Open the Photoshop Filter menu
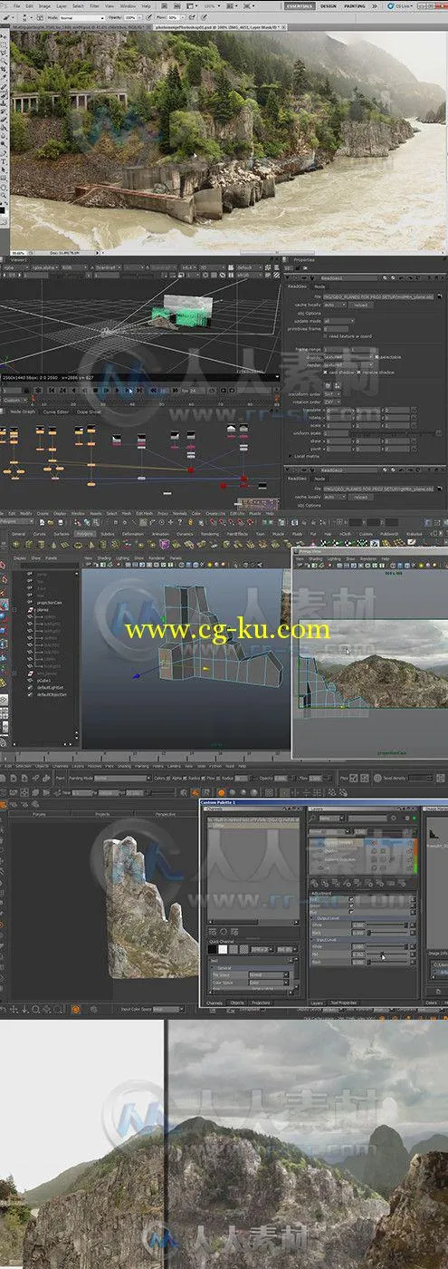The height and width of the screenshot is (1269, 448). (94, 5)
